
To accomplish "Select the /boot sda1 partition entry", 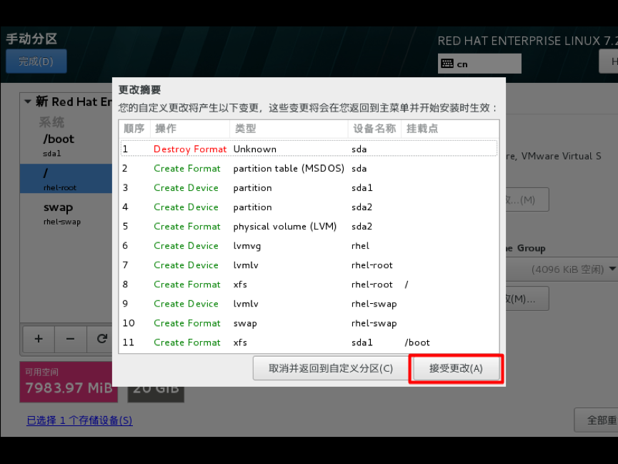I will 66,145.
